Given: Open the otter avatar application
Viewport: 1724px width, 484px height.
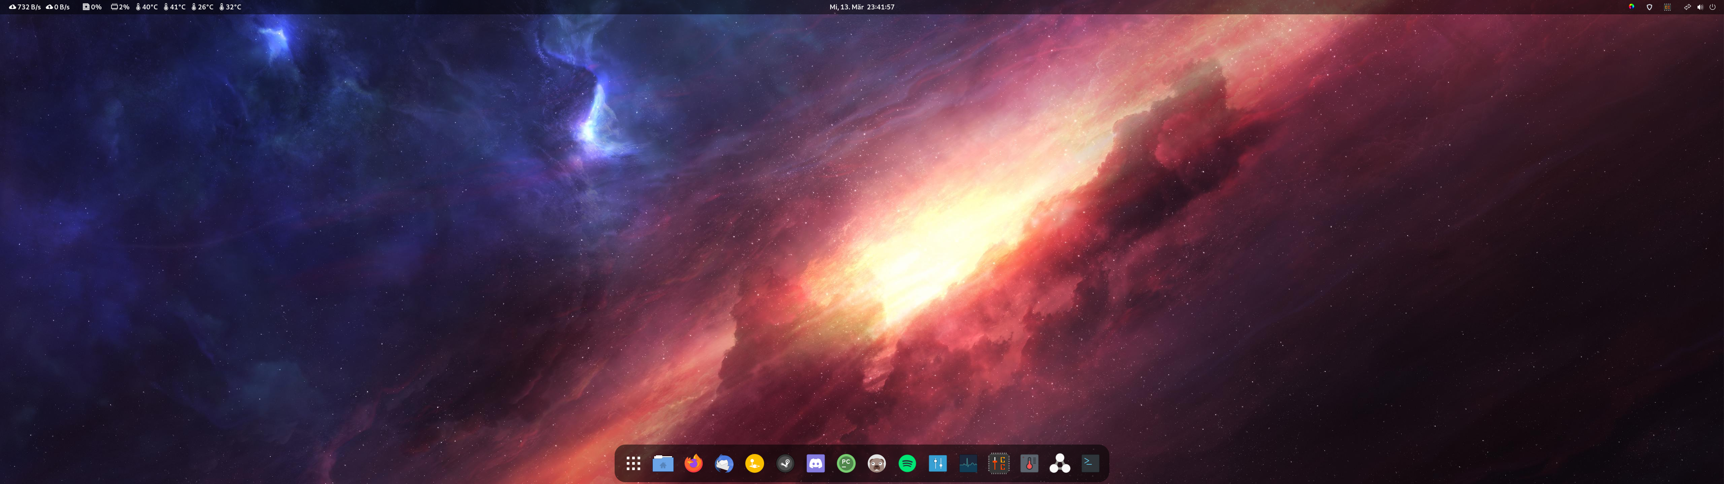Looking at the screenshot, I should coord(877,463).
